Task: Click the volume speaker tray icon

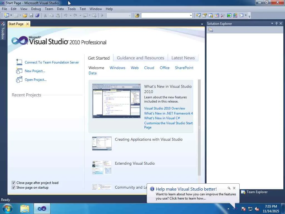Action: 257,209
